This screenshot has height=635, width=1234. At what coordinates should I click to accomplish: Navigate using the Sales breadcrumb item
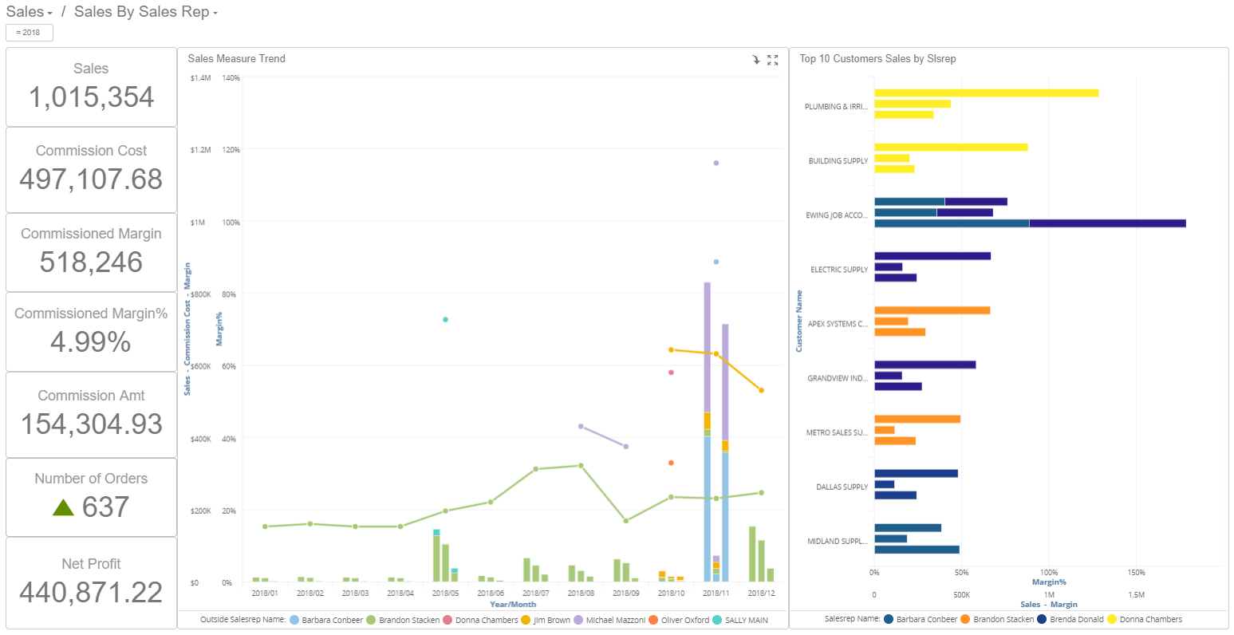click(x=24, y=12)
